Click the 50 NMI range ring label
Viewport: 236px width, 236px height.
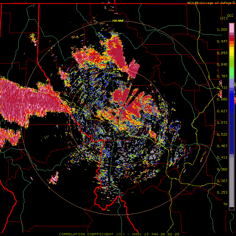coord(118,69)
